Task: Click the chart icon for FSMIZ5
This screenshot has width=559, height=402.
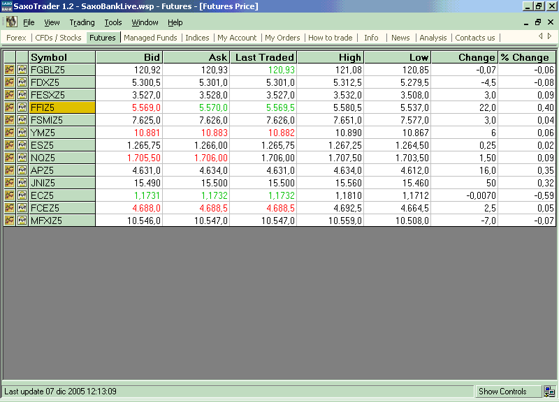Action: point(10,120)
